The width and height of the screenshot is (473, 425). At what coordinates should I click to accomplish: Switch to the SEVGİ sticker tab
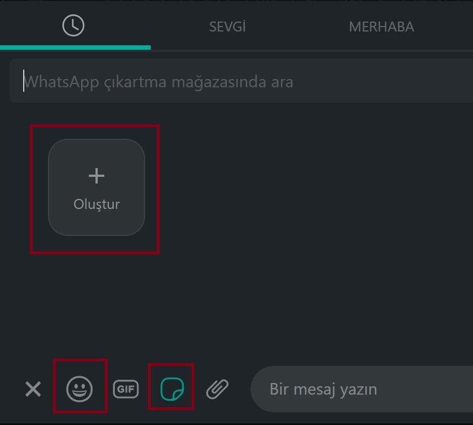pyautogui.click(x=227, y=27)
